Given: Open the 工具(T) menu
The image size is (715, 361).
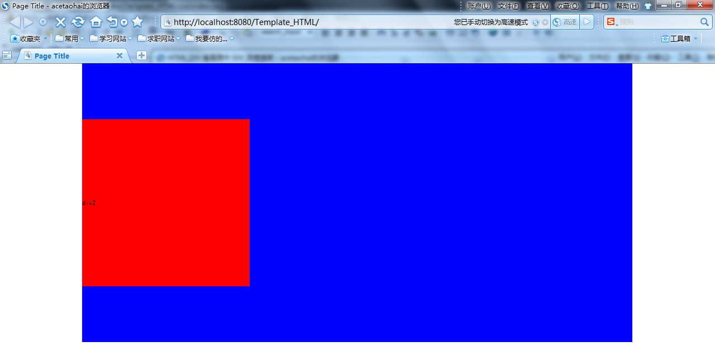Looking at the screenshot, I should coord(598,6).
